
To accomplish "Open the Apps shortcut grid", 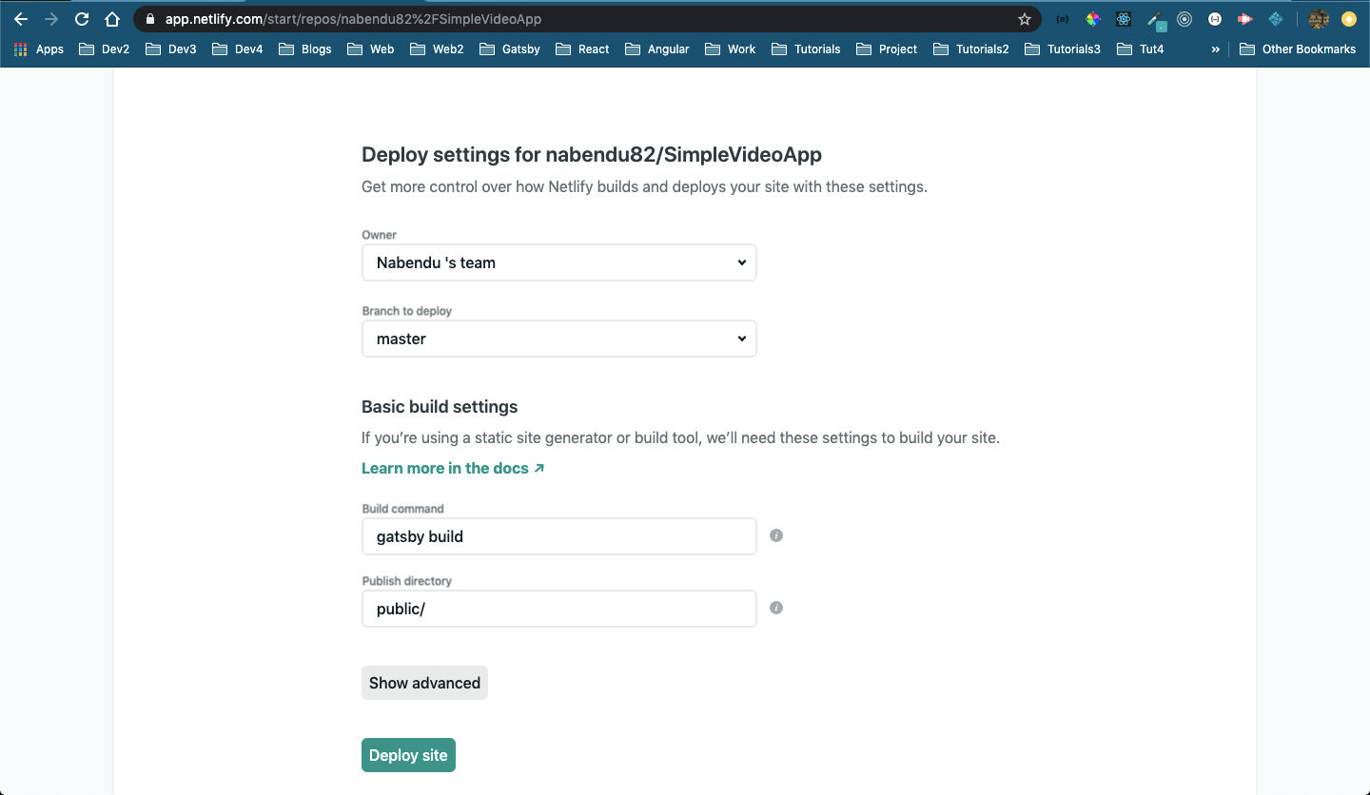I will click(38, 49).
